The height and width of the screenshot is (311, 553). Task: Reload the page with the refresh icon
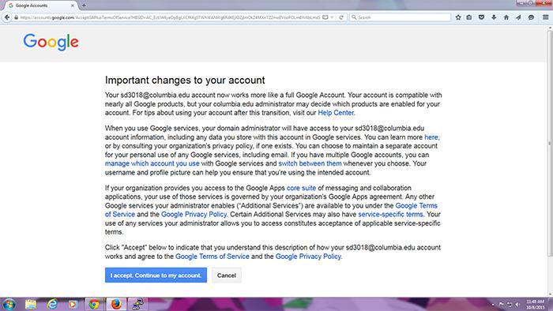point(341,17)
